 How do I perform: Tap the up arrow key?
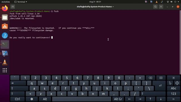pyautogui.click(x=150, y=99)
